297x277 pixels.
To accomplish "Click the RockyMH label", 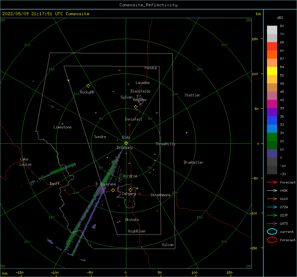I will click(87, 92).
